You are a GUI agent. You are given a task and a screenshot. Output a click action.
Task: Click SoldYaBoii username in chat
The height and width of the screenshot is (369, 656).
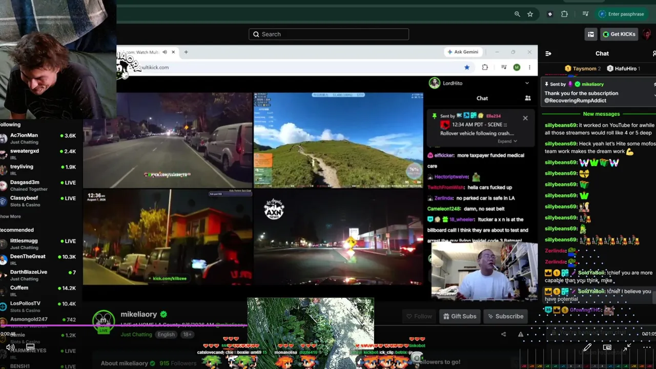pos(591,273)
